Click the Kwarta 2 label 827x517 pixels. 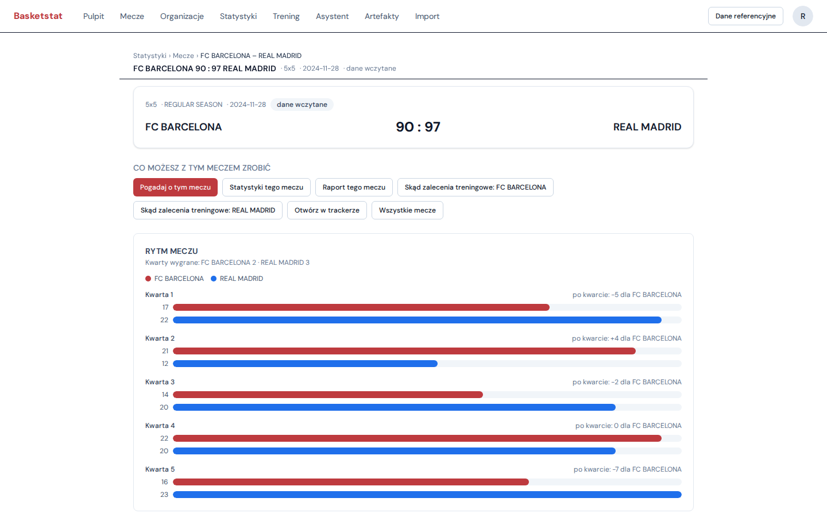[x=160, y=338]
